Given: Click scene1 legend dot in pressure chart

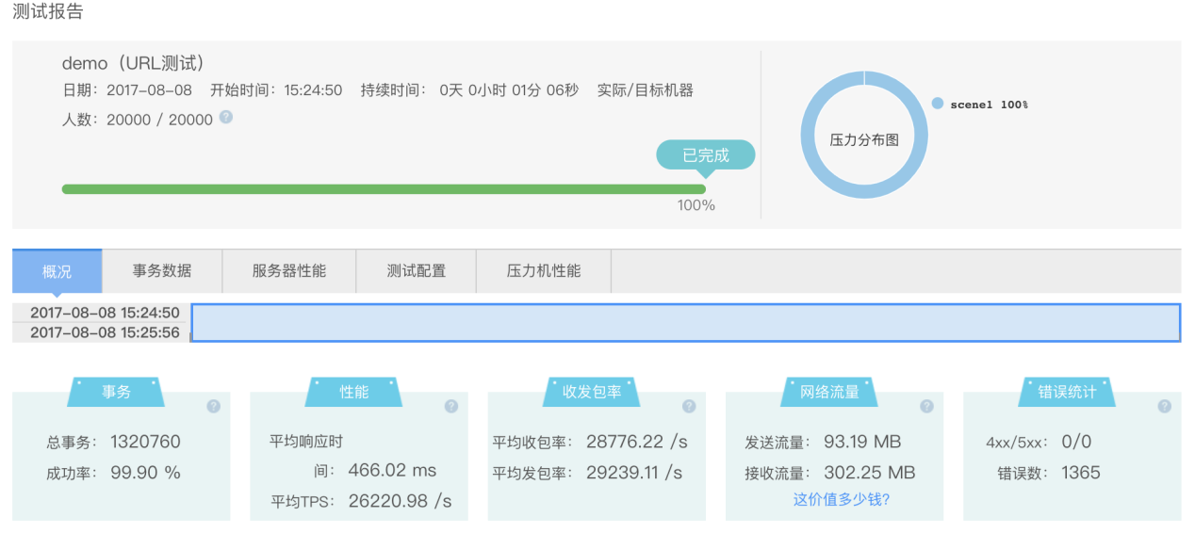Looking at the screenshot, I should [938, 104].
